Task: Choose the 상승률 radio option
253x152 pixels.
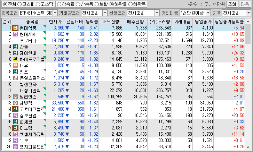Action: point(59,4)
